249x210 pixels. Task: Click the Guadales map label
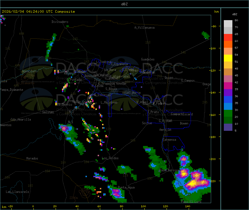(148, 59)
